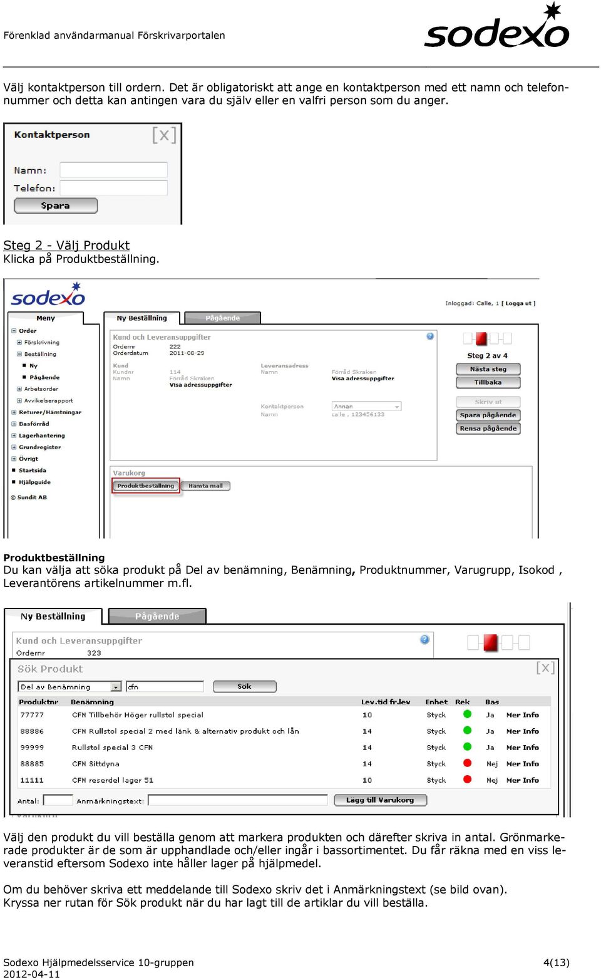
Task: Click the red step 2 indicator
Action: coord(481,339)
